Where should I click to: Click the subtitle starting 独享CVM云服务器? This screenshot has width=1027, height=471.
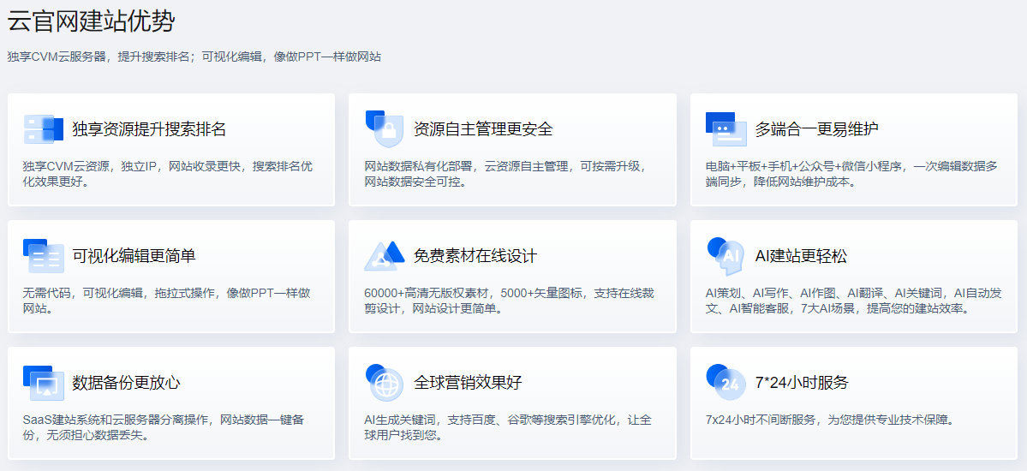point(194,57)
